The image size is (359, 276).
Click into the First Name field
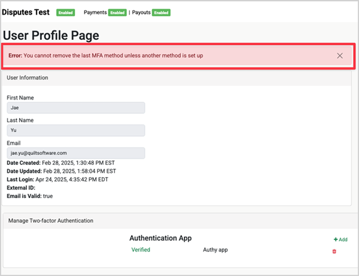click(x=76, y=108)
